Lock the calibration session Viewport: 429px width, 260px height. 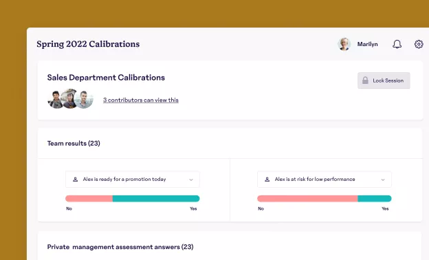click(384, 80)
